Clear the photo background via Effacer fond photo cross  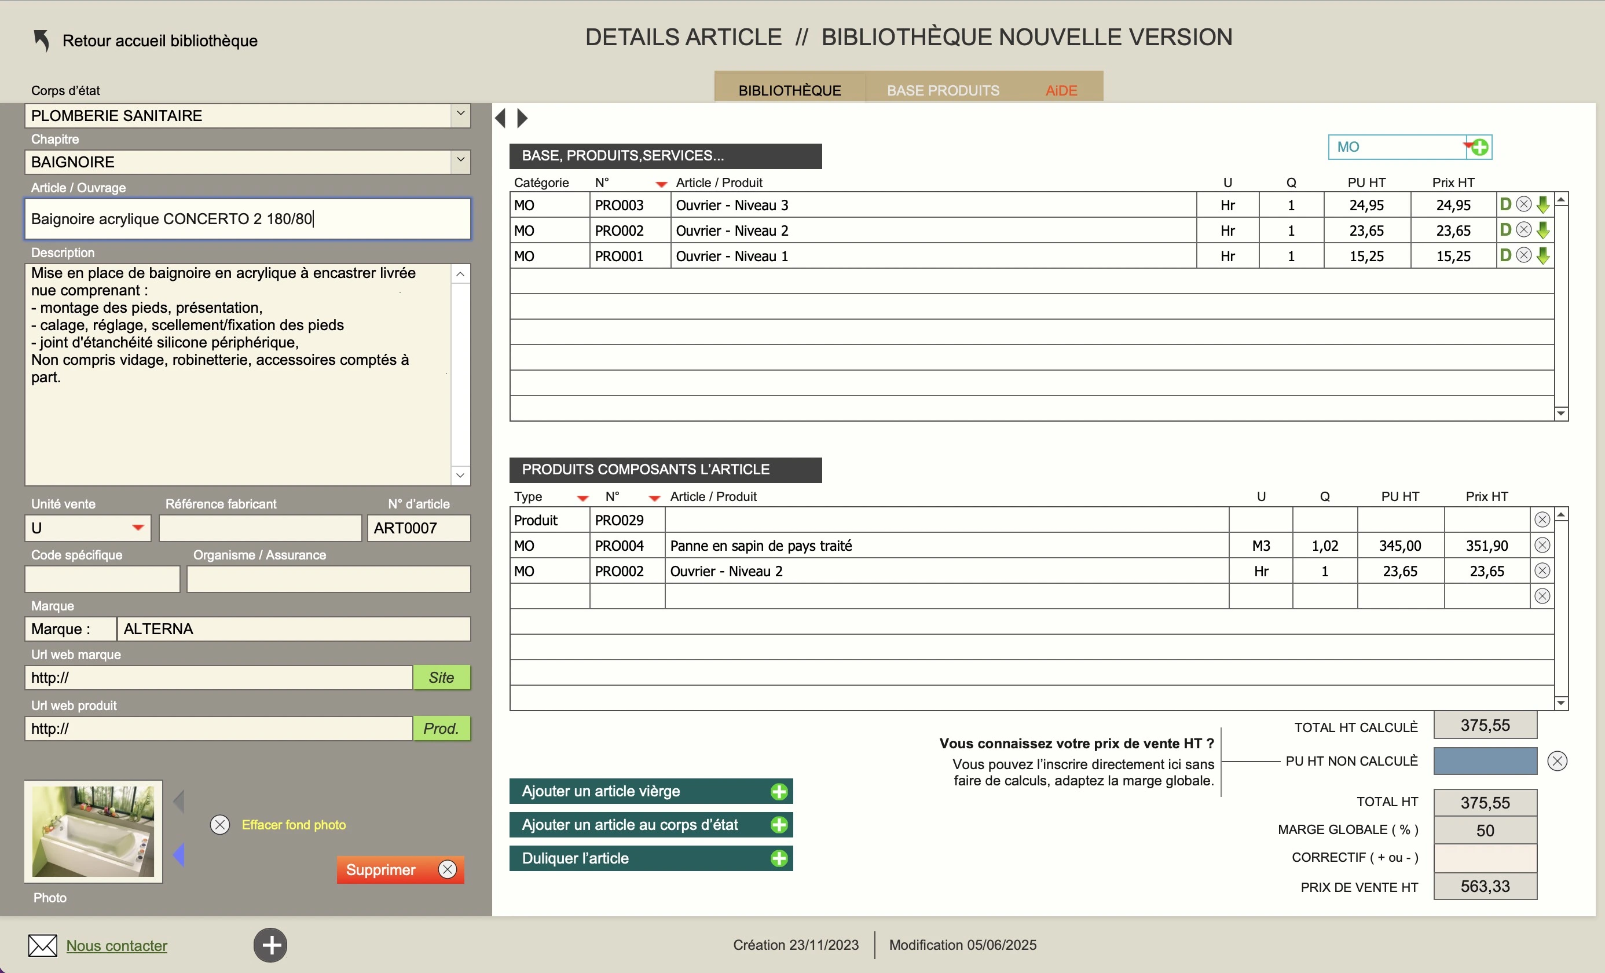click(219, 824)
